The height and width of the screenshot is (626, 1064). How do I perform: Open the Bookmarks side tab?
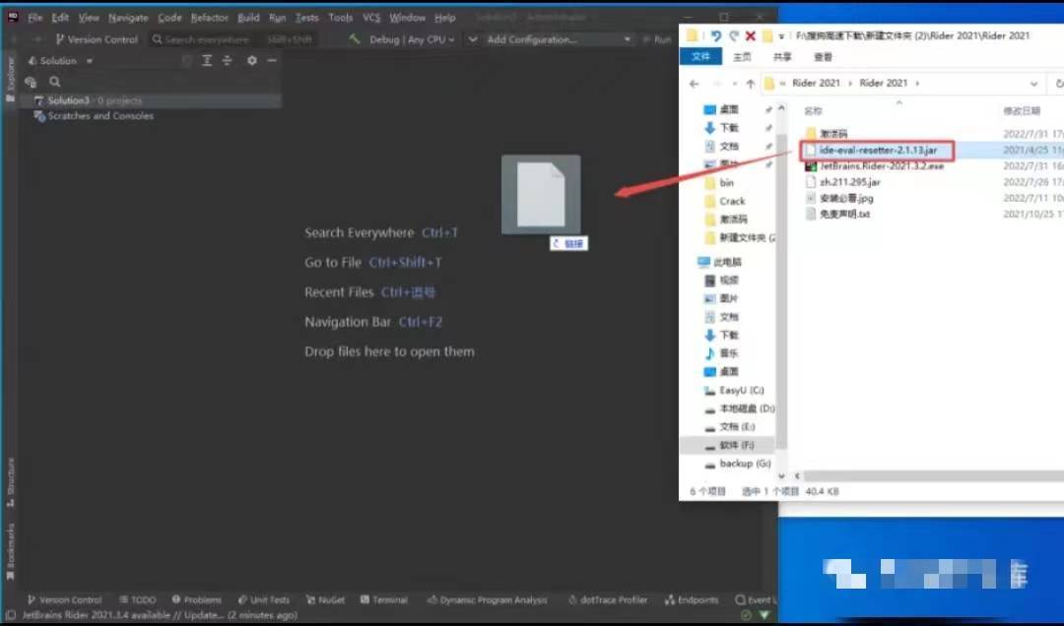[x=10, y=552]
